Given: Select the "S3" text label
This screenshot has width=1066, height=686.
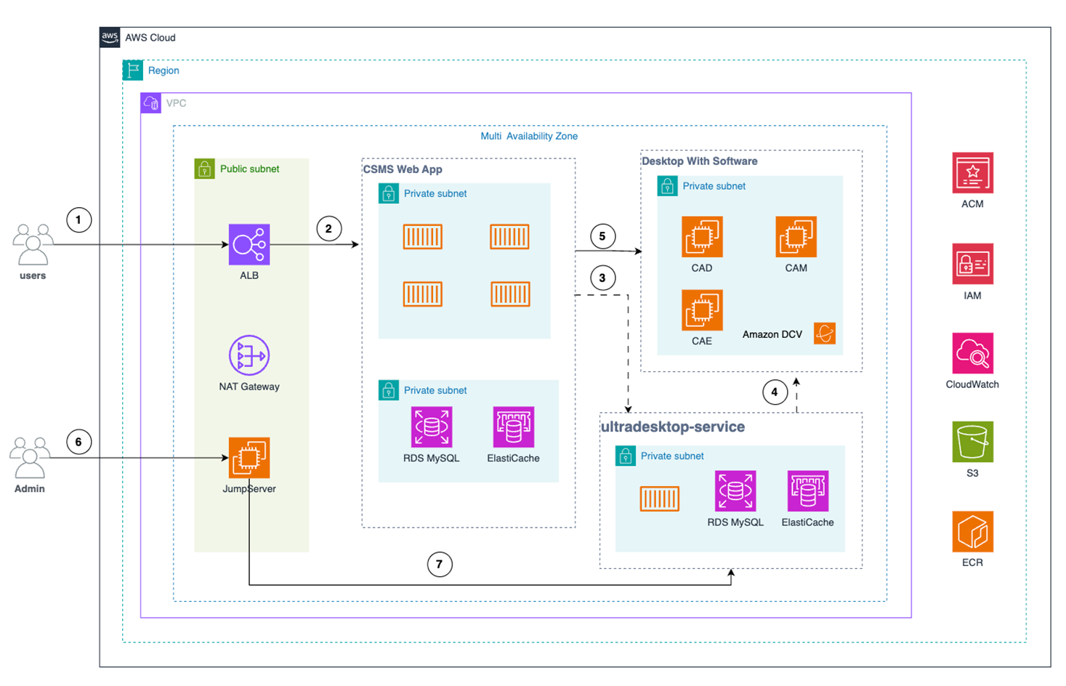Looking at the screenshot, I should tap(972, 473).
